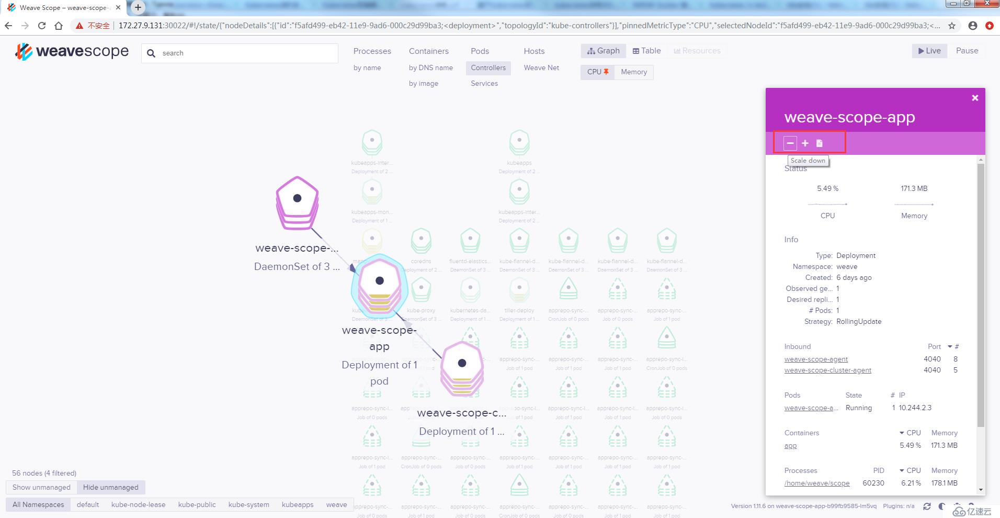This screenshot has height=518, width=1000.
Task: Switch to Table view
Action: pyautogui.click(x=646, y=51)
